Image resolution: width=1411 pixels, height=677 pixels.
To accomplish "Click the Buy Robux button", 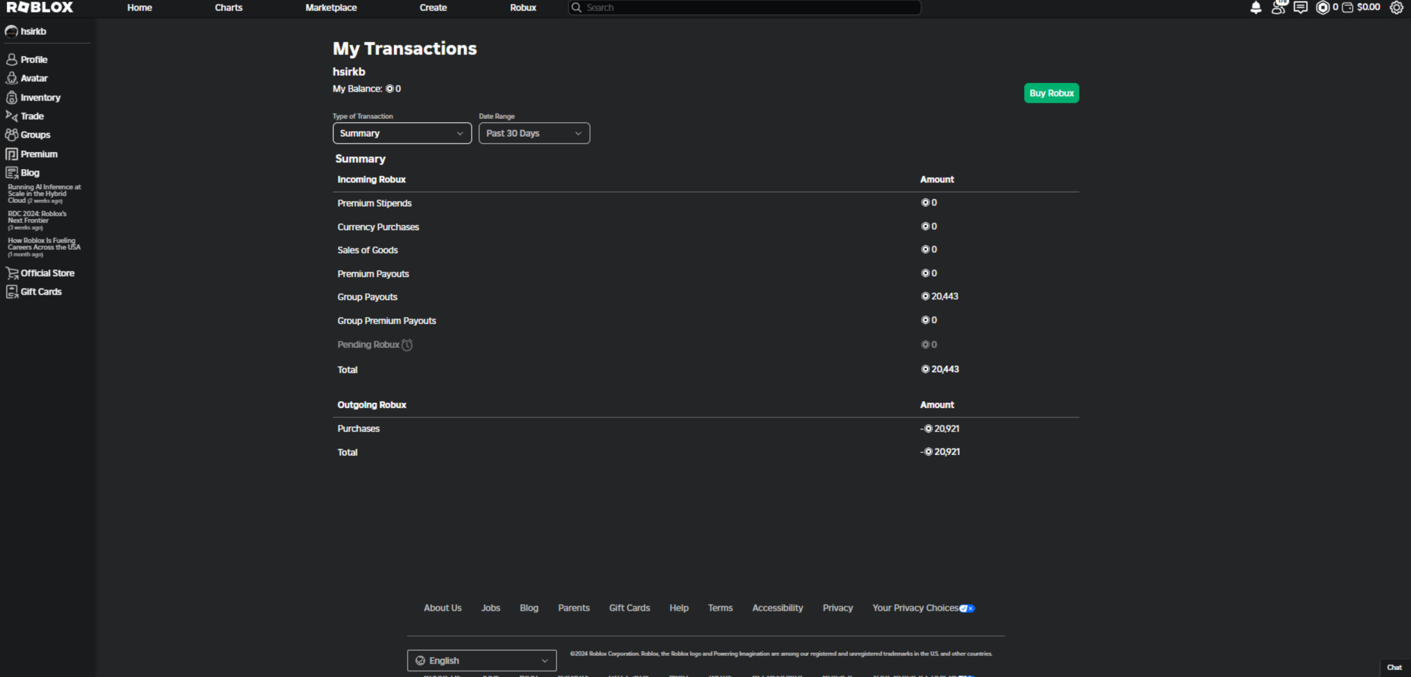I will [x=1051, y=93].
